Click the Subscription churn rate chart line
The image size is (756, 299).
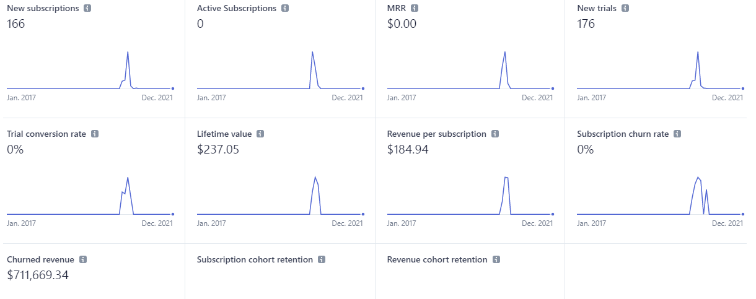pyautogui.click(x=660, y=196)
